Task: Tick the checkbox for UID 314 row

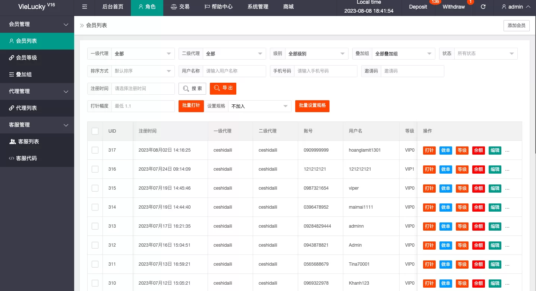Action: click(95, 207)
